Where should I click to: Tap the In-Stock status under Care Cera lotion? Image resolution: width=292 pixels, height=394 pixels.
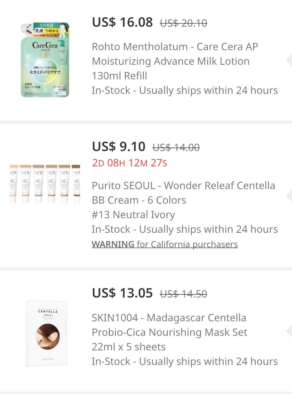tap(185, 90)
